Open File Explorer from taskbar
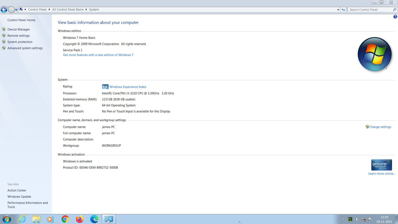The height and width of the screenshot is (224, 398). coord(36,219)
